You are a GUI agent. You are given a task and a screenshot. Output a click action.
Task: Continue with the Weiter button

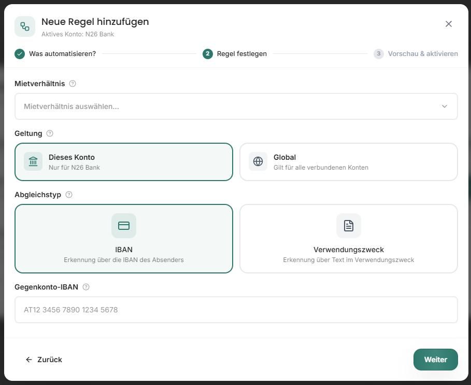tap(436, 360)
